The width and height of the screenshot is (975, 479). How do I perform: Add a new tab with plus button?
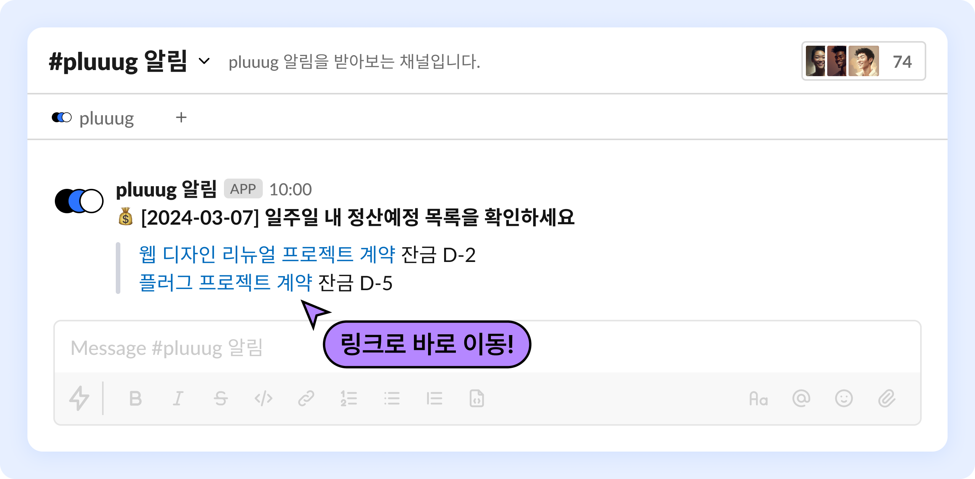(x=181, y=117)
